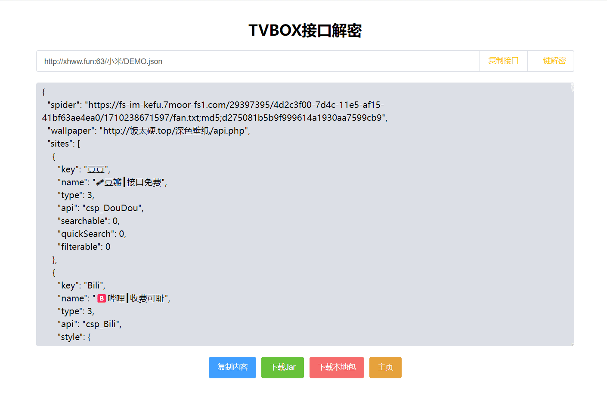Click the "key": "Bili" line
607x417 pixels.
point(81,285)
